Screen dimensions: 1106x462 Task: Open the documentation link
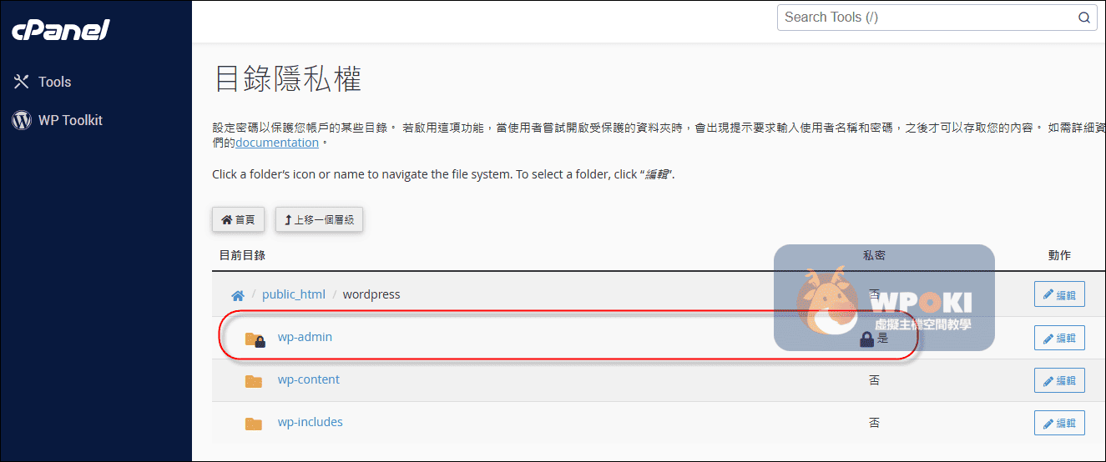pyautogui.click(x=277, y=143)
